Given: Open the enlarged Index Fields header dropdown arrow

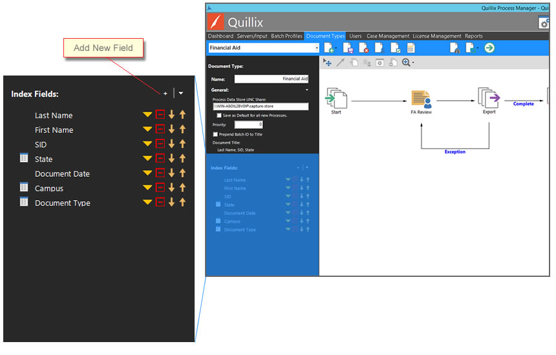Looking at the screenshot, I should tap(181, 94).
